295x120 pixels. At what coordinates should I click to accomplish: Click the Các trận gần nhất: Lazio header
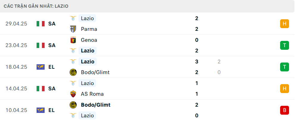pyautogui.click(x=36, y=6)
